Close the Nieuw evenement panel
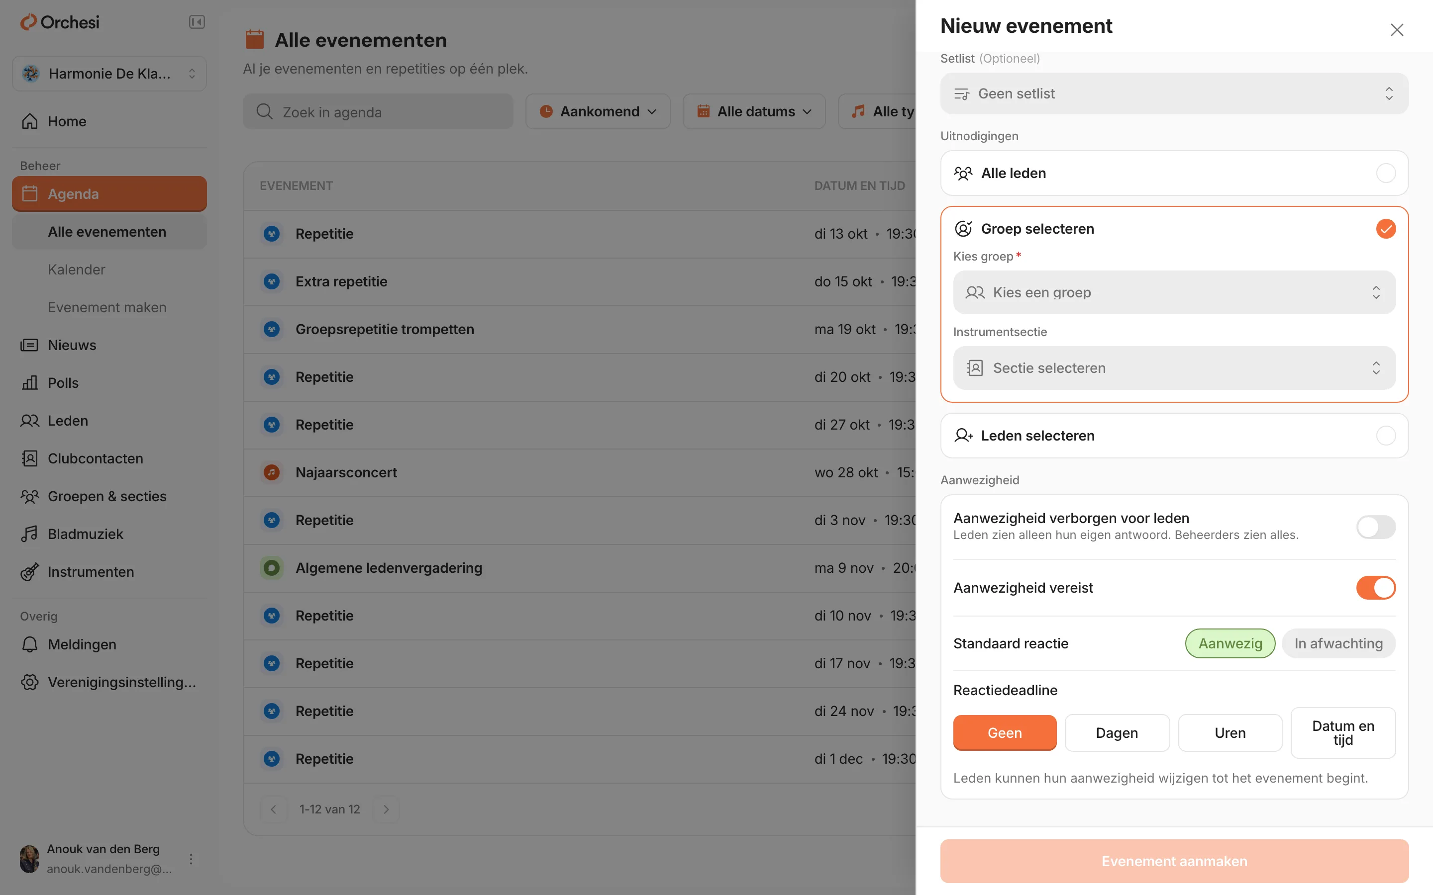The width and height of the screenshot is (1433, 895). coord(1396,30)
